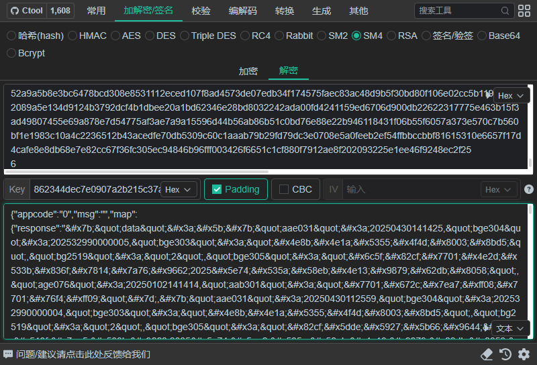Open the Key Hex format dropdown

179,189
